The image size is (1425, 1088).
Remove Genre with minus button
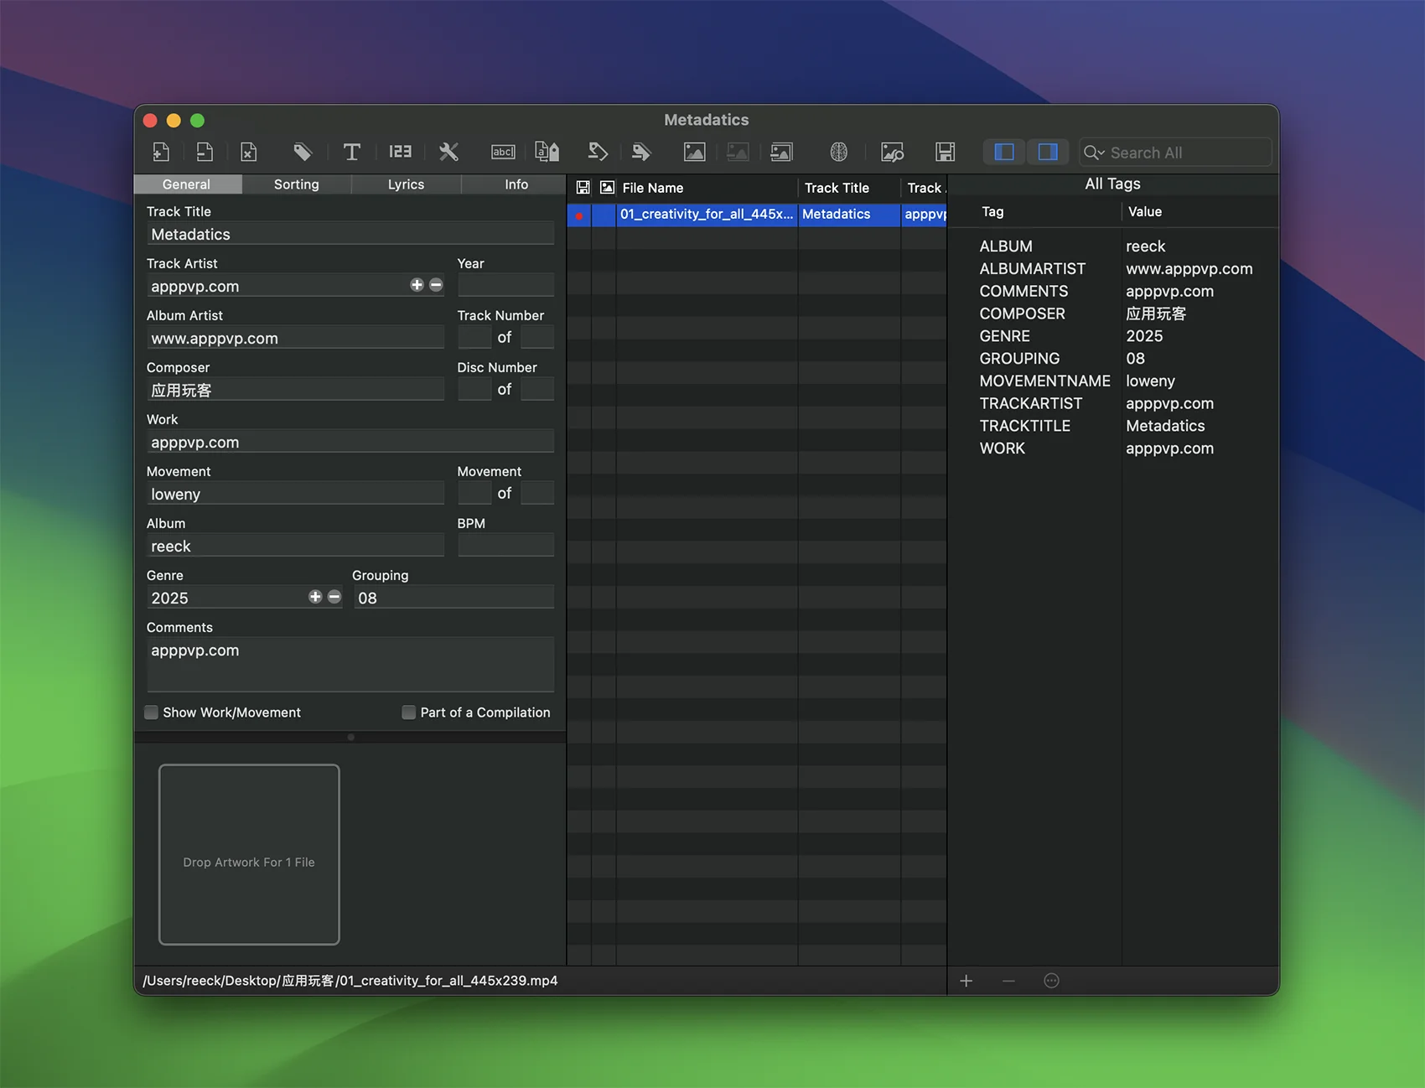[334, 597]
